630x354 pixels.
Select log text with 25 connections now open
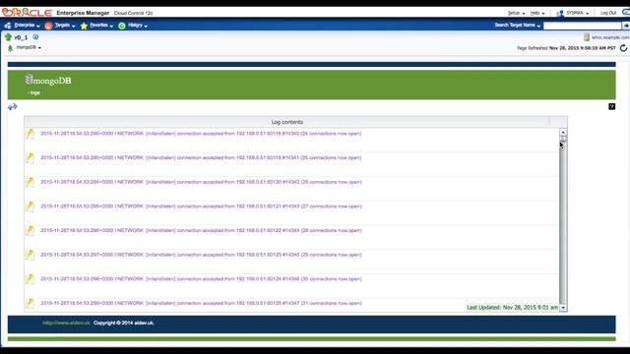pos(201,157)
